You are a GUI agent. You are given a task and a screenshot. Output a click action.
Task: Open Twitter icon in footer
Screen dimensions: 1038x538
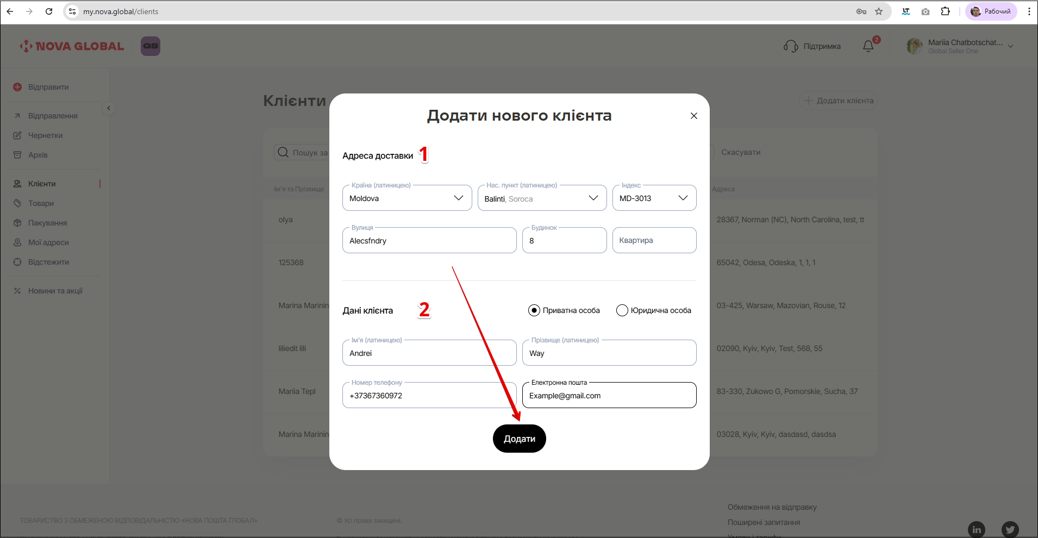click(x=1010, y=530)
